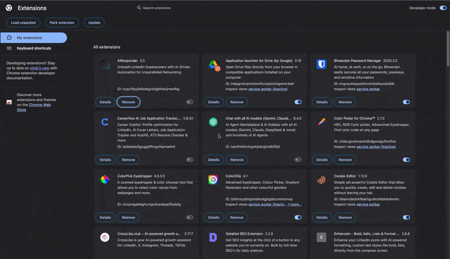Inspect Cookie-Editor service worker link

[x=368, y=205]
